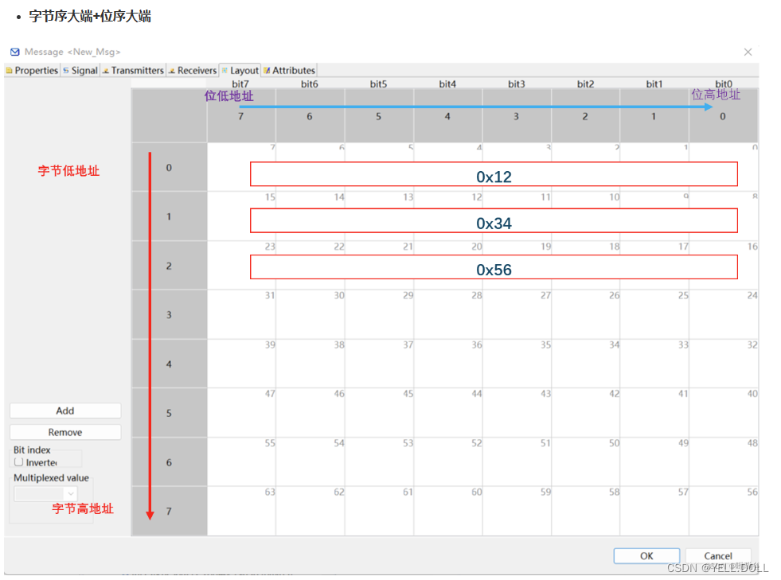Image resolution: width=781 pixels, height=580 pixels.
Task: Toggle the Inverted bit index checkbox
Action: (x=19, y=462)
